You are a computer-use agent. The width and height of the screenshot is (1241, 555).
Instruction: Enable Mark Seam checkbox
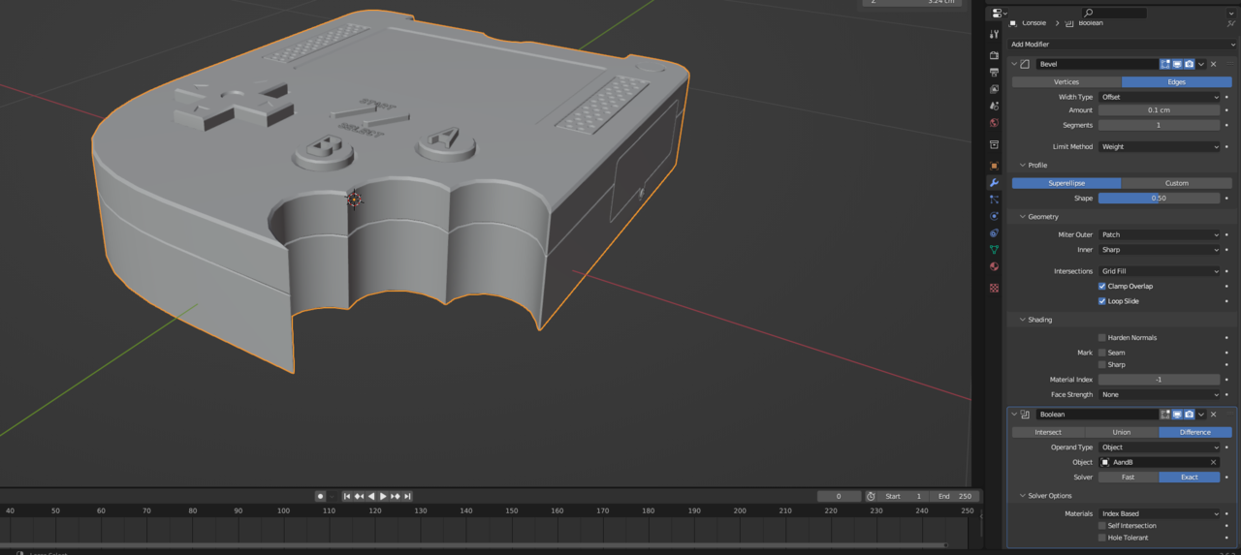tap(1102, 353)
